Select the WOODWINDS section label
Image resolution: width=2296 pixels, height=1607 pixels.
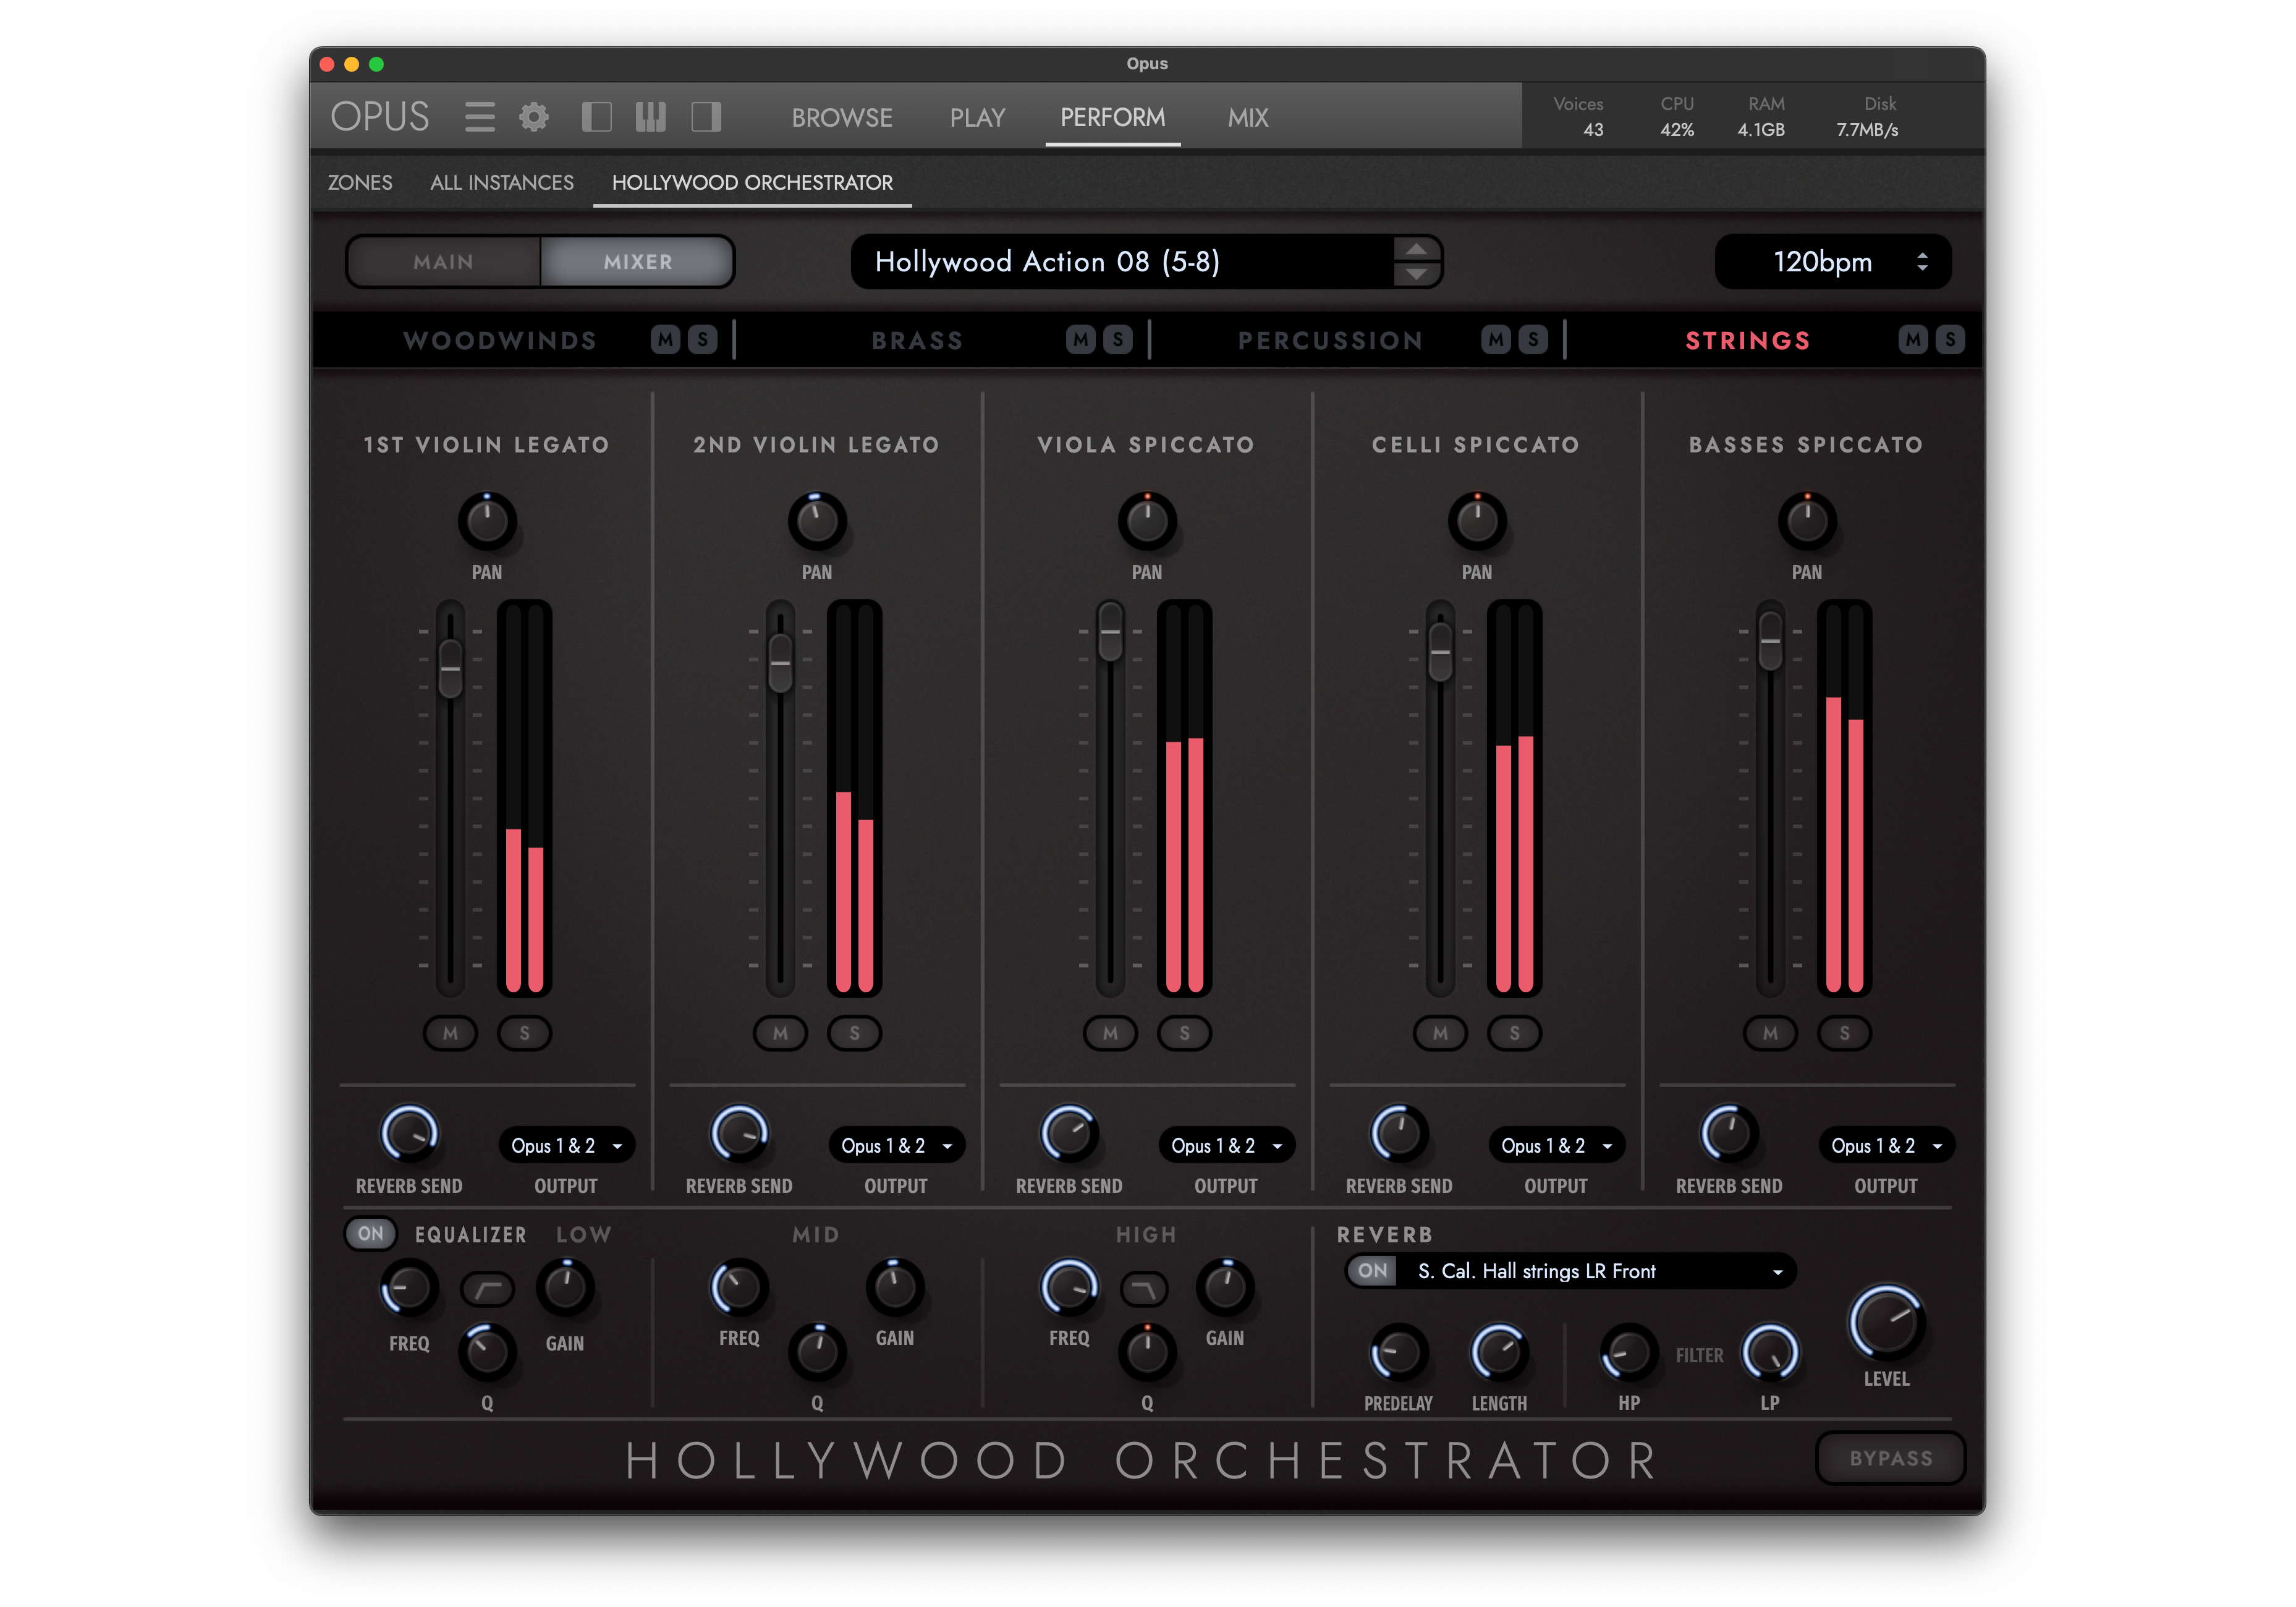pos(500,341)
